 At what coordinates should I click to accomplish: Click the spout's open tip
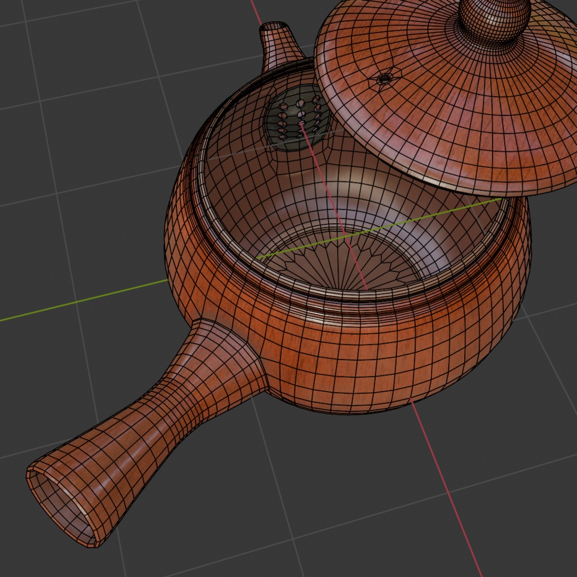pos(274,26)
